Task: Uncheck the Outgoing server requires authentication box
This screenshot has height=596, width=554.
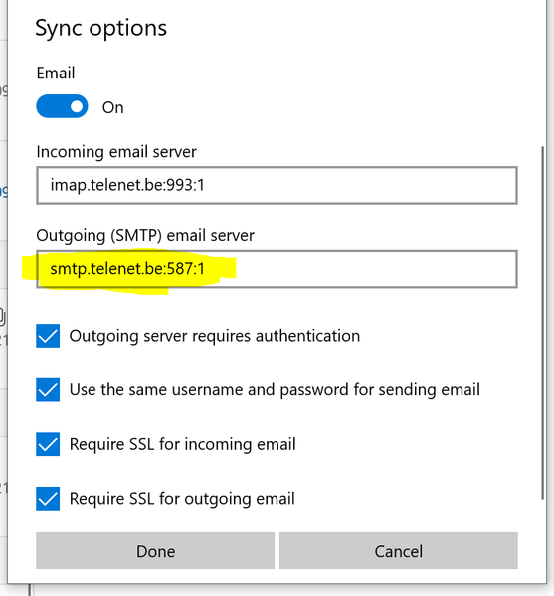Action: 48,336
